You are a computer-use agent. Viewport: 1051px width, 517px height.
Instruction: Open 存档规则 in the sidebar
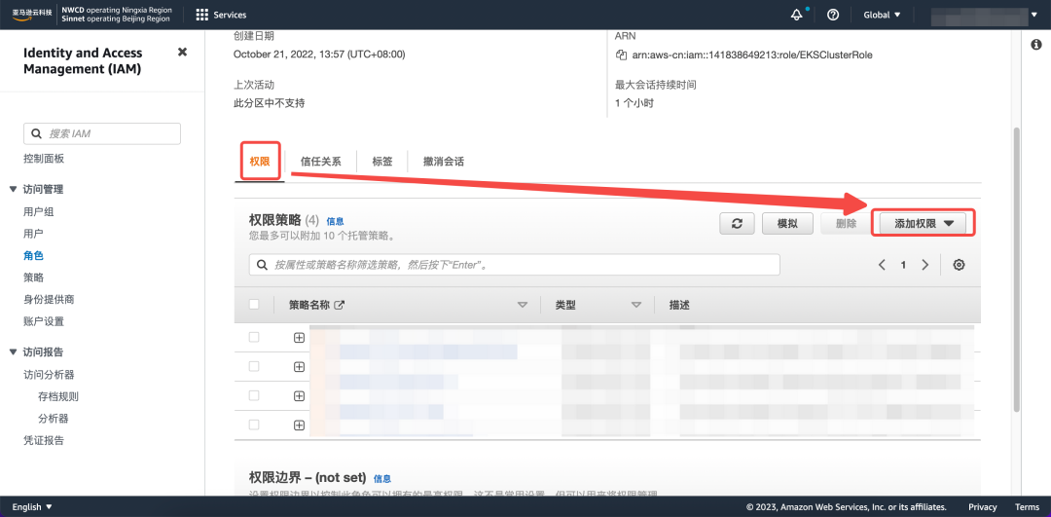tap(58, 396)
